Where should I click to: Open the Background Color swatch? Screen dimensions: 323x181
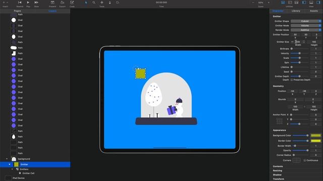pyautogui.click(x=316, y=135)
